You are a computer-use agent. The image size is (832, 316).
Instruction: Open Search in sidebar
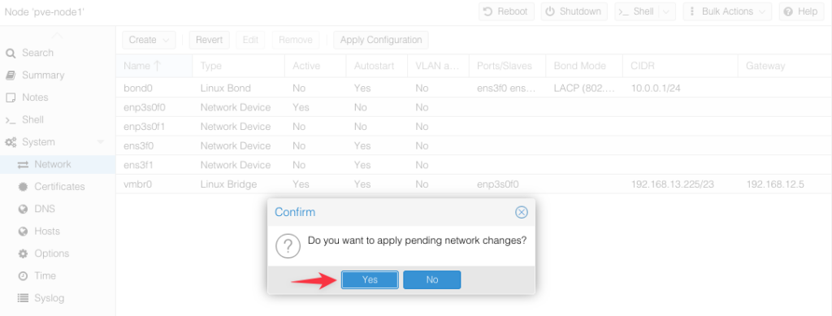[x=58, y=53]
